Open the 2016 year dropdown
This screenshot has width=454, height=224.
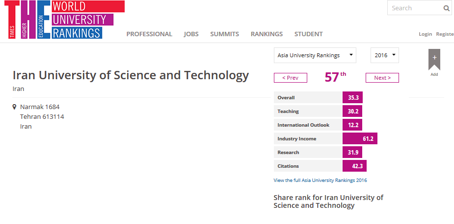click(385, 55)
